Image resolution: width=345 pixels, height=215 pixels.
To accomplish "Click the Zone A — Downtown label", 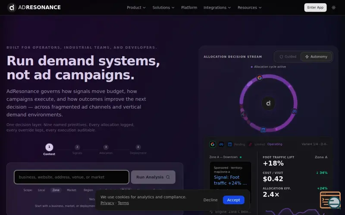I will click(x=223, y=157).
